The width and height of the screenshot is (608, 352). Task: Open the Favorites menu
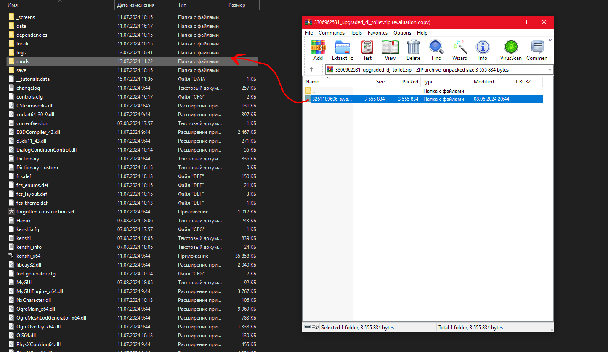(377, 33)
